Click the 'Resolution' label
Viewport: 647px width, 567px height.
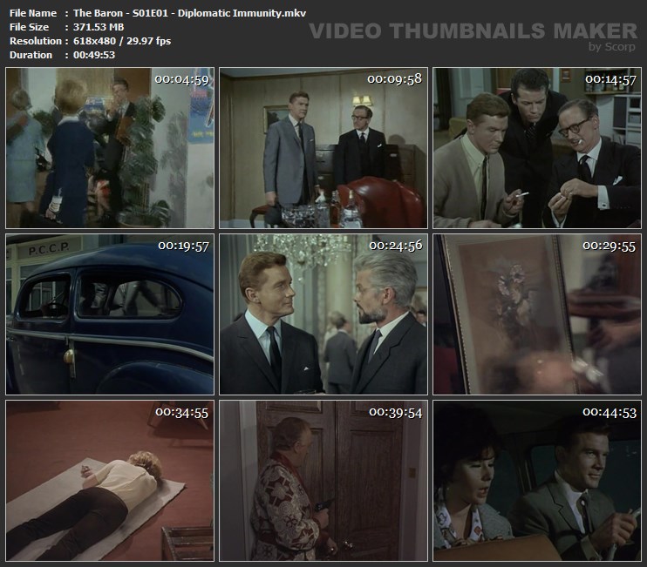(x=36, y=41)
